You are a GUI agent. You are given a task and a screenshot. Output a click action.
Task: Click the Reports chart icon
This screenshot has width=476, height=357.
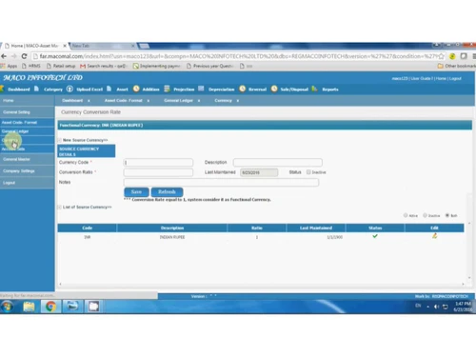pyautogui.click(x=314, y=89)
